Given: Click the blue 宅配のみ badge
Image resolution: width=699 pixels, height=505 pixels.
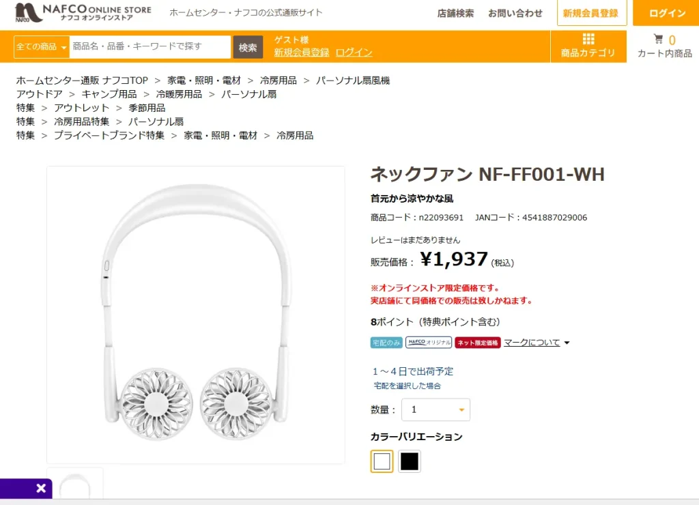Looking at the screenshot, I should (386, 343).
